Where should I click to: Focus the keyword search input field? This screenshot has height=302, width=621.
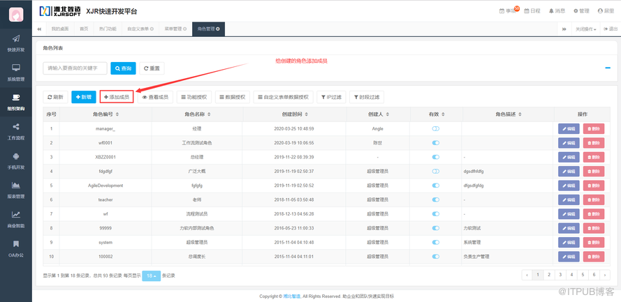tap(75, 68)
